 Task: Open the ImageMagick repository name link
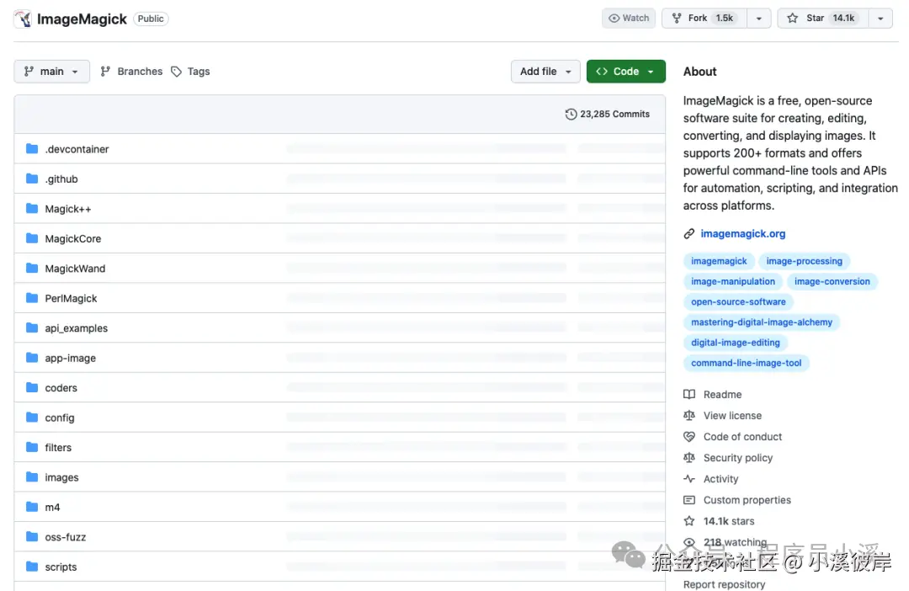pyautogui.click(x=82, y=19)
